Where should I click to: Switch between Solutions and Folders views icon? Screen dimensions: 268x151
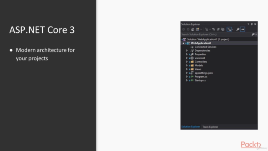pos(198,29)
